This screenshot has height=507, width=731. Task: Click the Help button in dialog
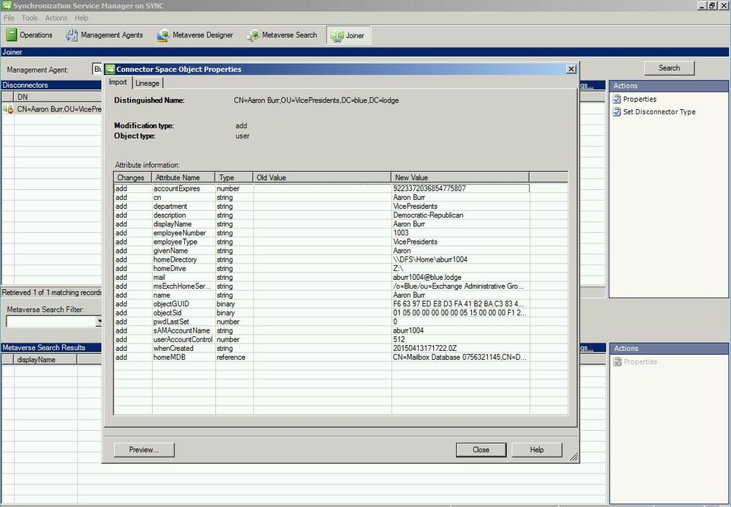(536, 450)
